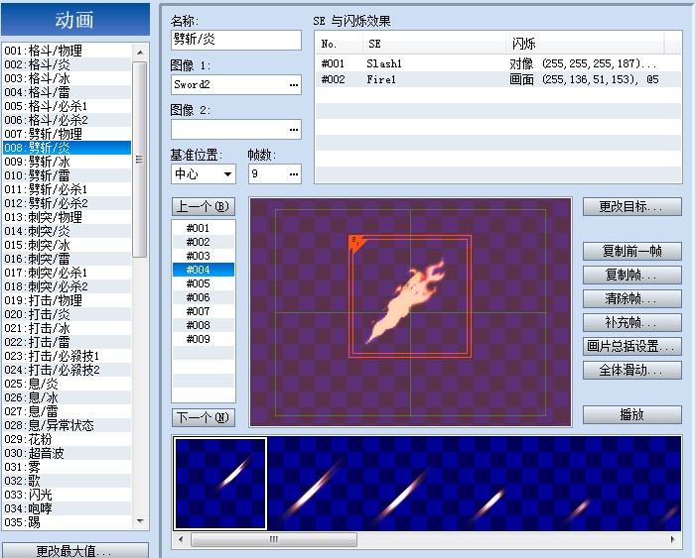Select animation 023:打击/必殺技1
Viewport: 696px width, 558px height.
(x=68, y=356)
